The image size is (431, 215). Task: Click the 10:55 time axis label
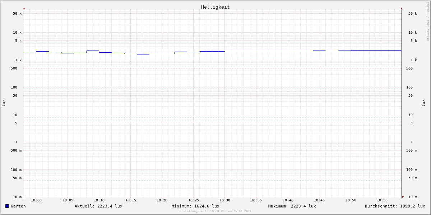coord(382,200)
